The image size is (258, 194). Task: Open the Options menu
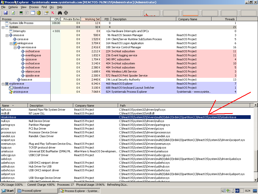coord(13,7)
